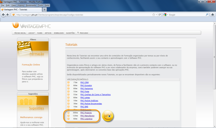Screen dimensions: 216x128
Task: Open the PHC Projecto tutorial link
Action: click(86, 112)
